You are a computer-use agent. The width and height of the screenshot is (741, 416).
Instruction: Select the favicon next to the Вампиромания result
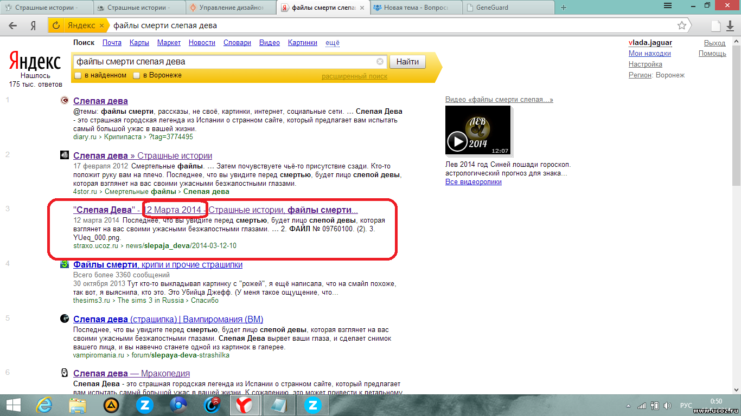(x=64, y=318)
